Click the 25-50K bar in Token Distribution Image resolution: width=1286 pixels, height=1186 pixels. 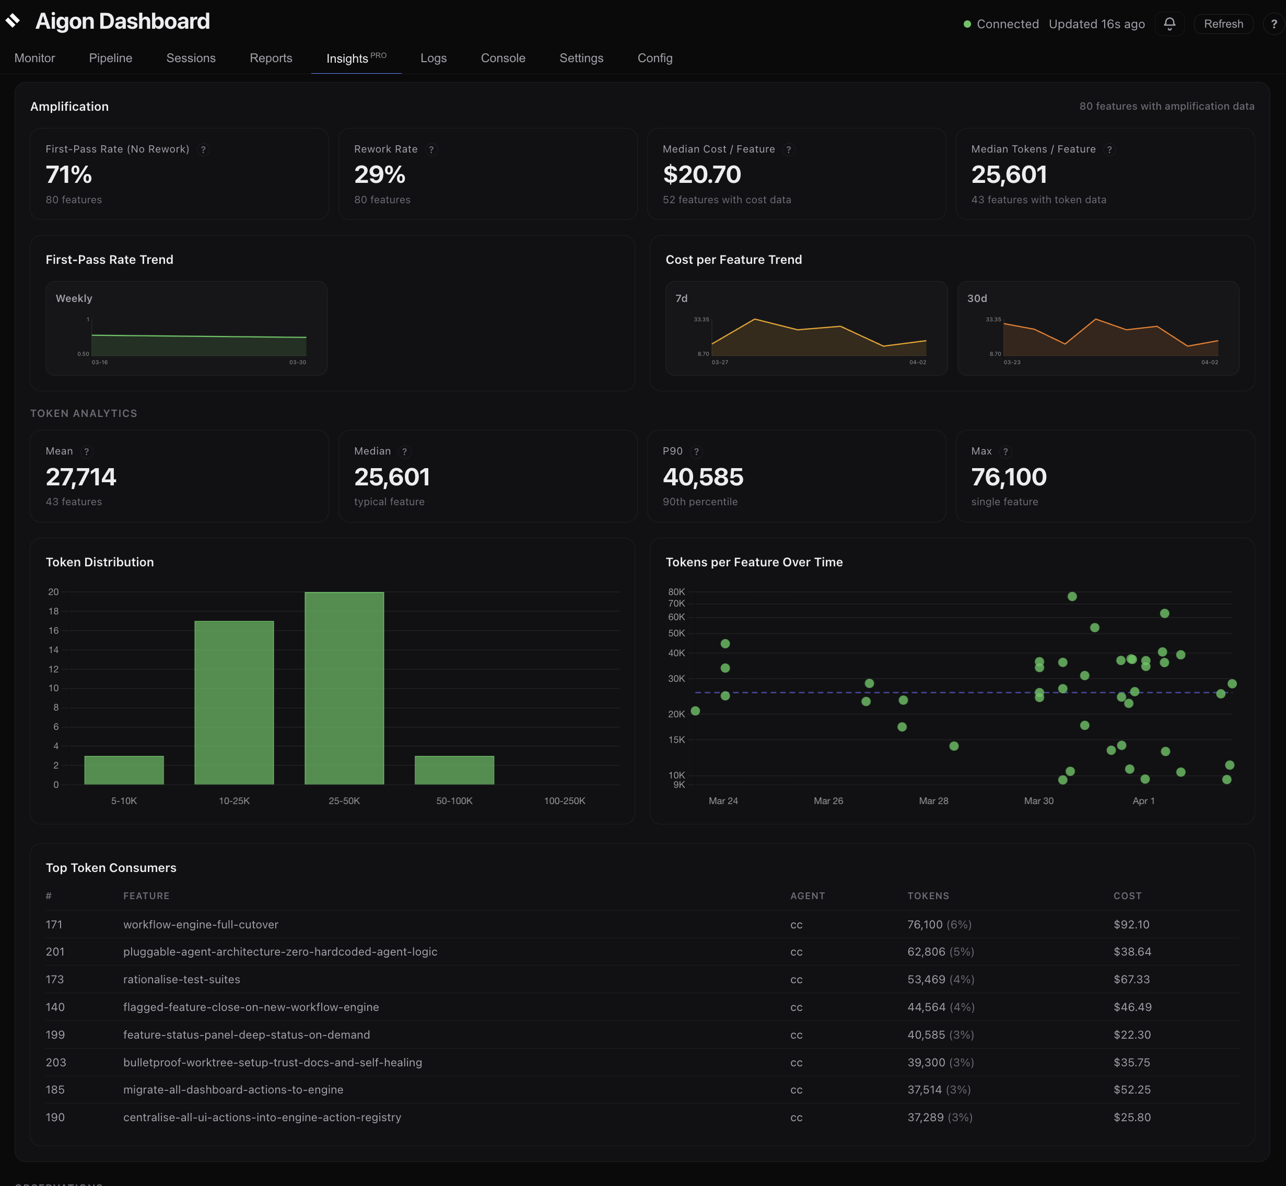pyautogui.click(x=344, y=687)
